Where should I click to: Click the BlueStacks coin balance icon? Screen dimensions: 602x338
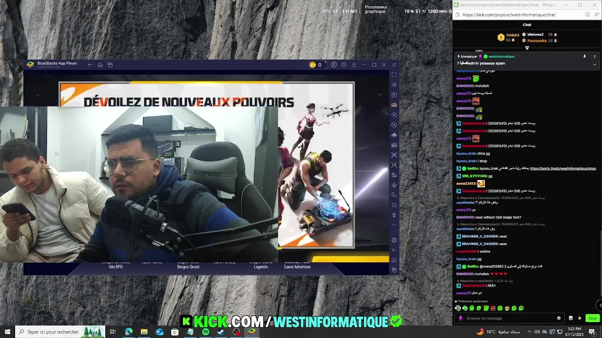312,65
